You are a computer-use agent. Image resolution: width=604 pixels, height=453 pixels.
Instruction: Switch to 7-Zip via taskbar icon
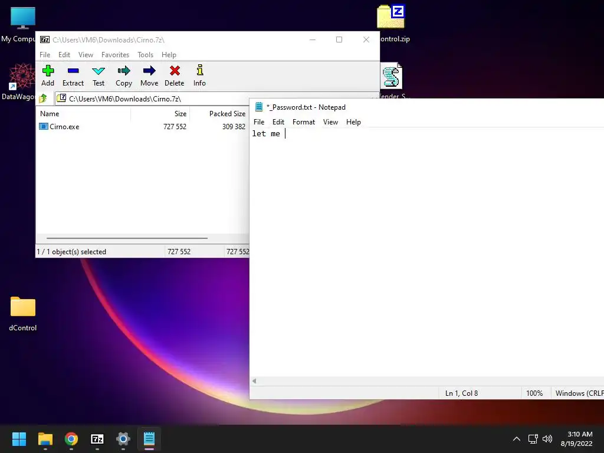97,439
